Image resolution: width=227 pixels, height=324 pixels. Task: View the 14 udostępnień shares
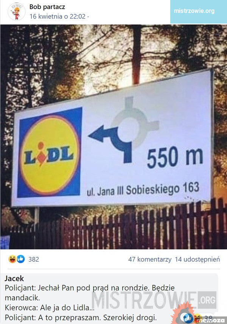coord(197,260)
